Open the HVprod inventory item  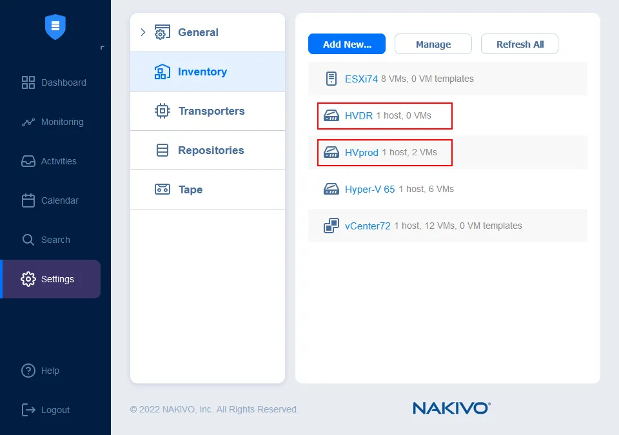point(361,153)
